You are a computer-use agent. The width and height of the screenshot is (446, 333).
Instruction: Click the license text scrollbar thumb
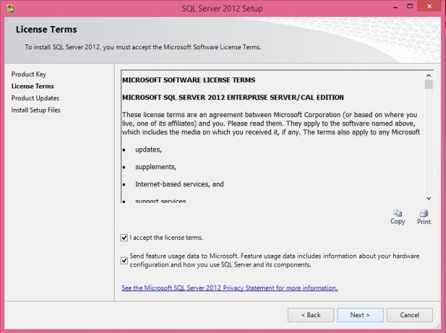[429, 84]
